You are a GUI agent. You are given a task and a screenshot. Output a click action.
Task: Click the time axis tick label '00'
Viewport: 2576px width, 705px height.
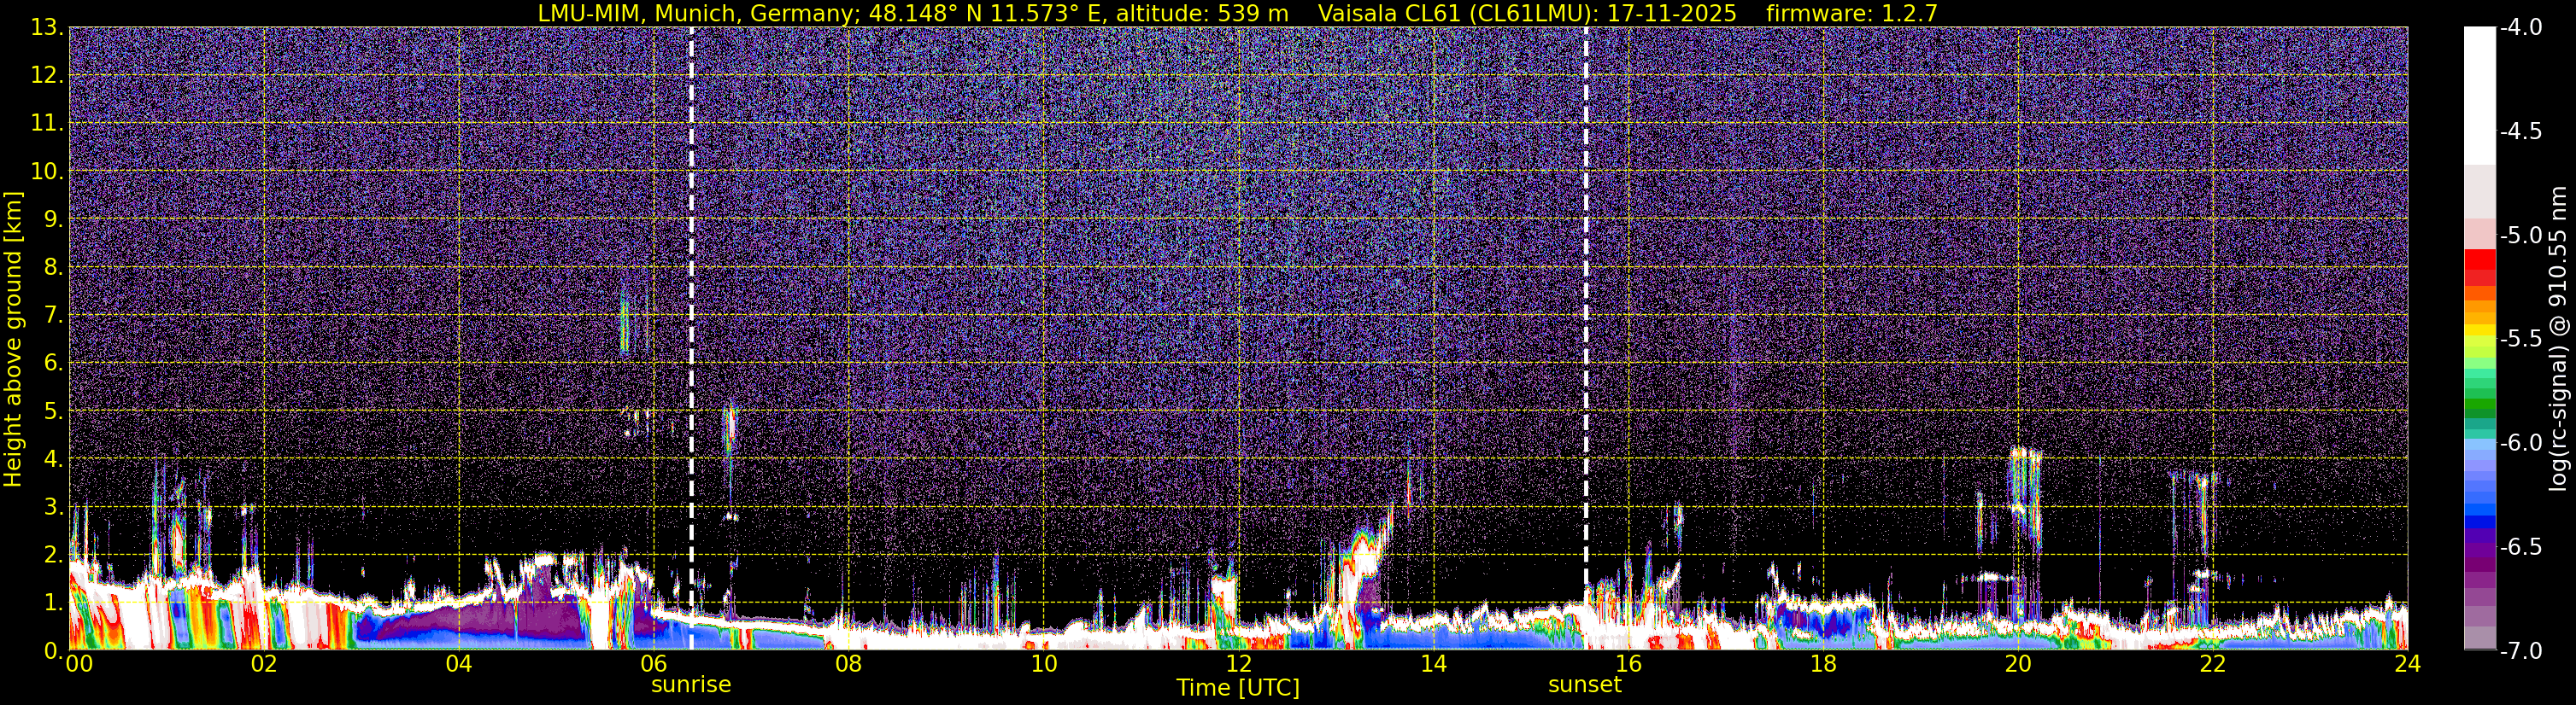(x=78, y=664)
